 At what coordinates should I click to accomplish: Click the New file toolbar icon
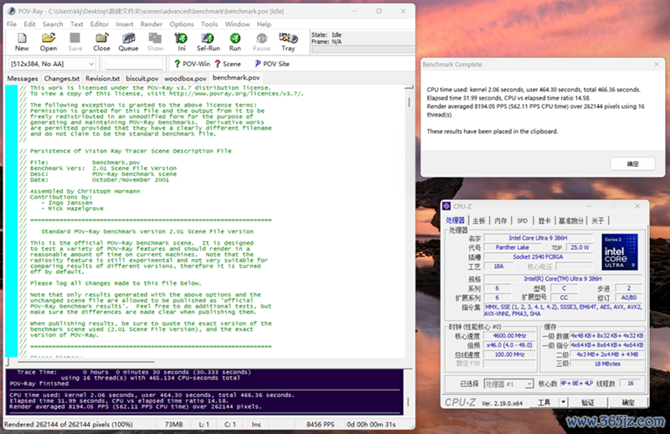22,42
